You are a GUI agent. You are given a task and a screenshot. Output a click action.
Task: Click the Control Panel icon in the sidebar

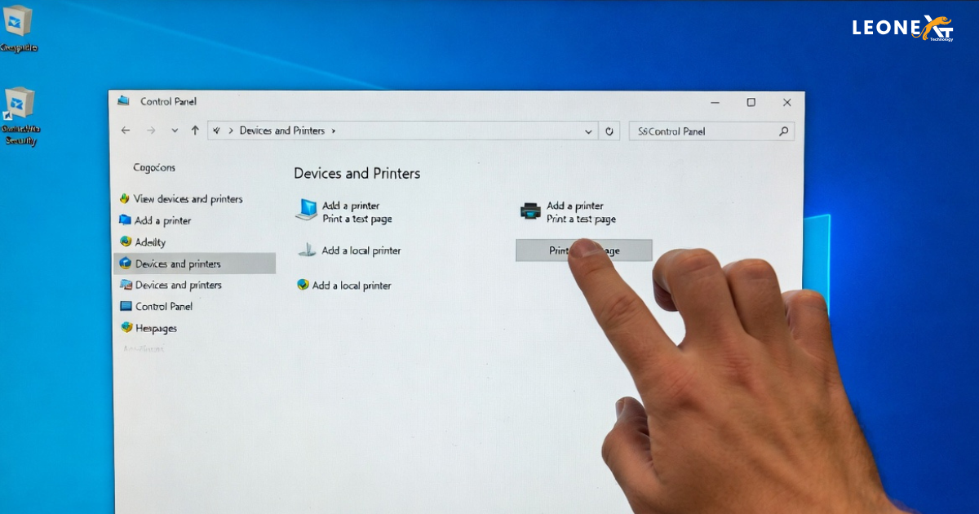(x=124, y=306)
